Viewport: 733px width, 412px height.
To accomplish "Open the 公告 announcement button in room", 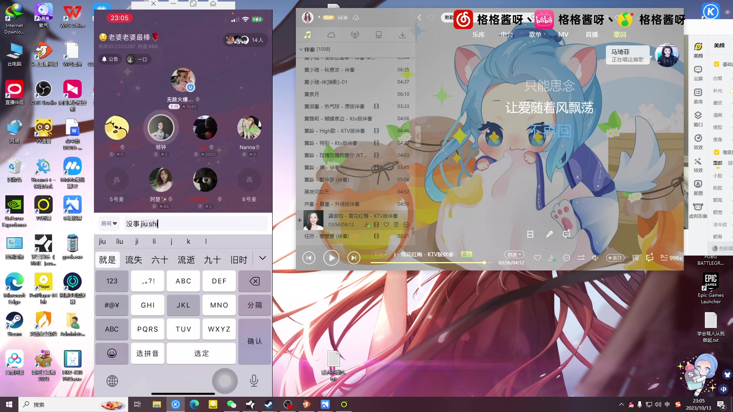I will (110, 59).
